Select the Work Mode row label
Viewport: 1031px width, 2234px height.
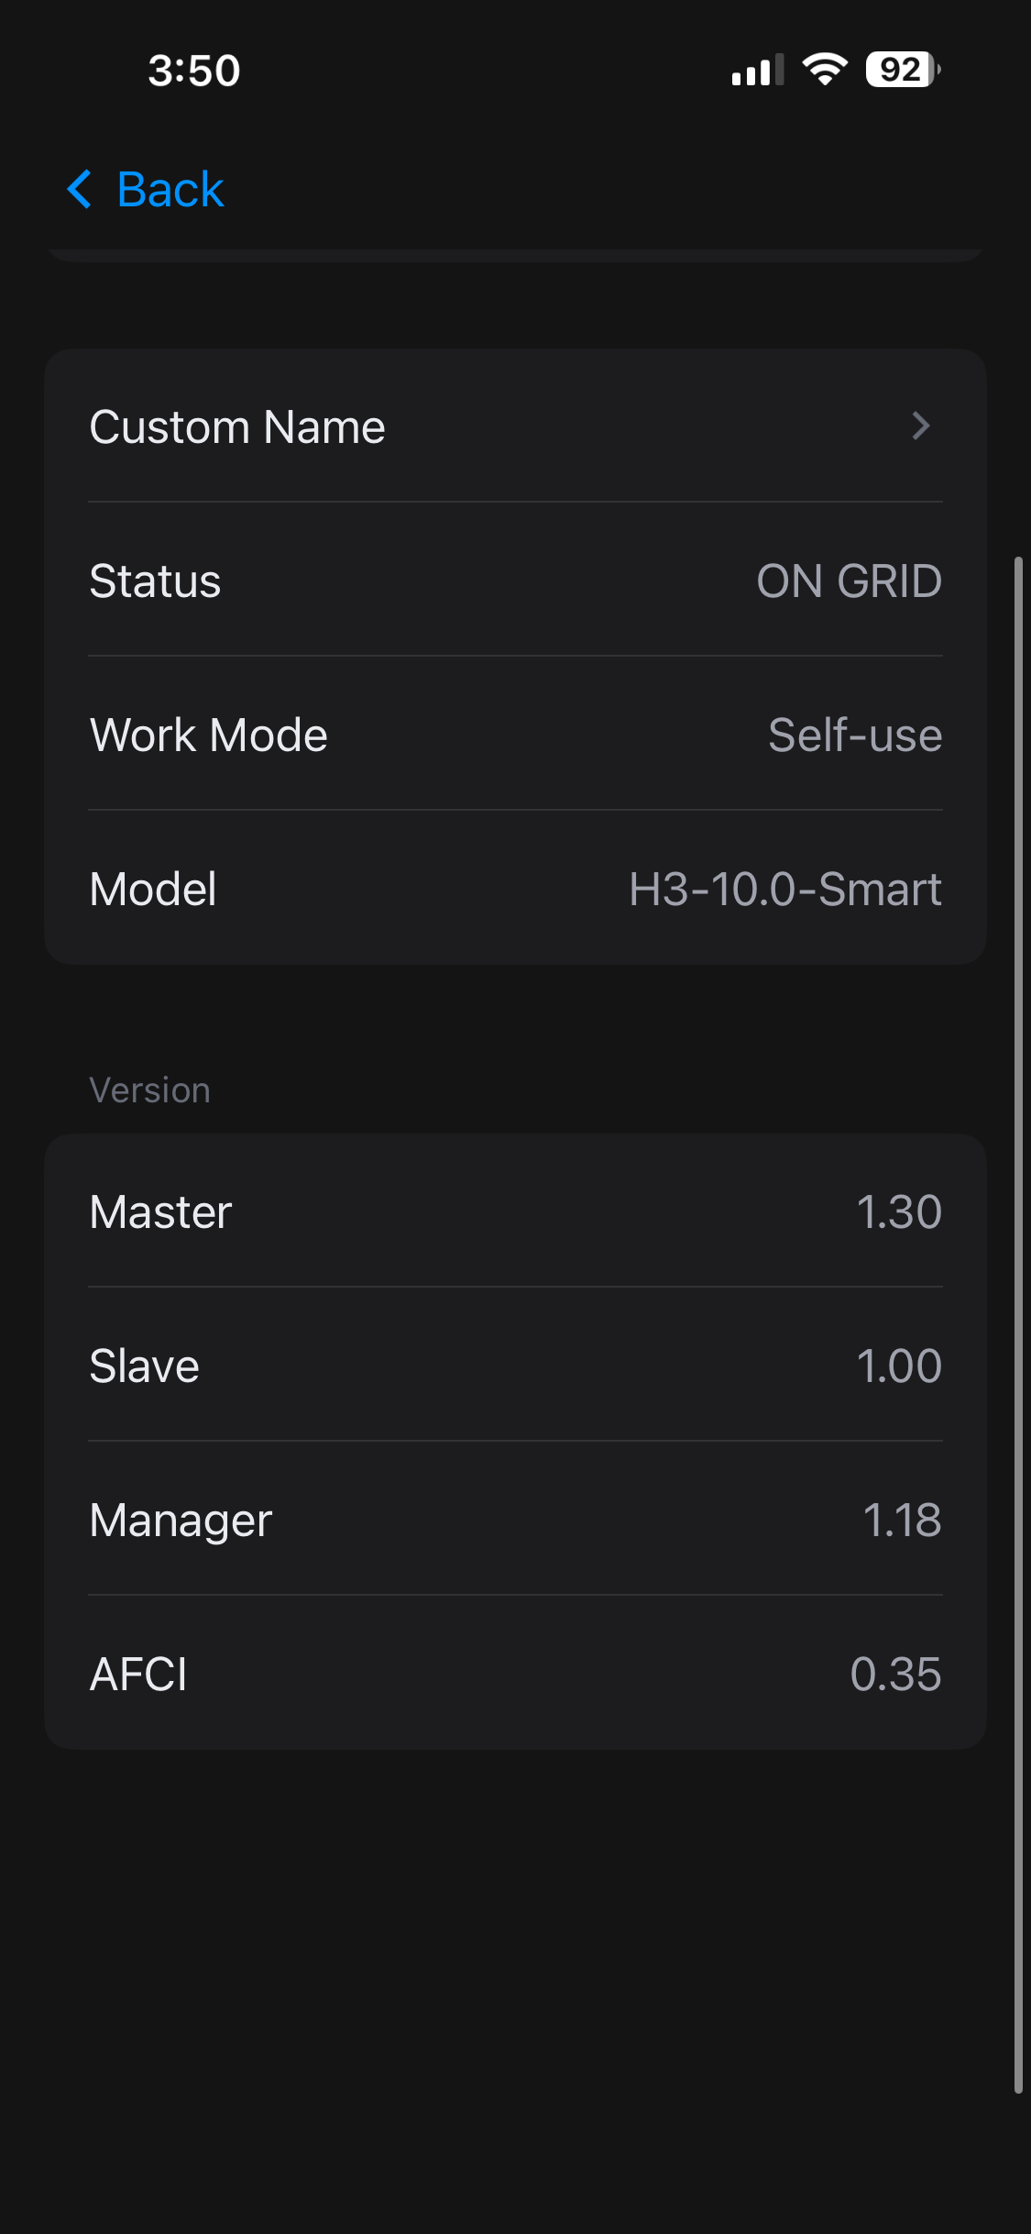click(x=209, y=735)
